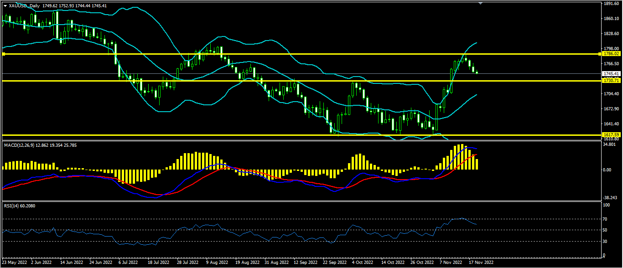The image size is (623, 268).
Task: Click the RSI 30 oversold level label
Action: coord(606,241)
